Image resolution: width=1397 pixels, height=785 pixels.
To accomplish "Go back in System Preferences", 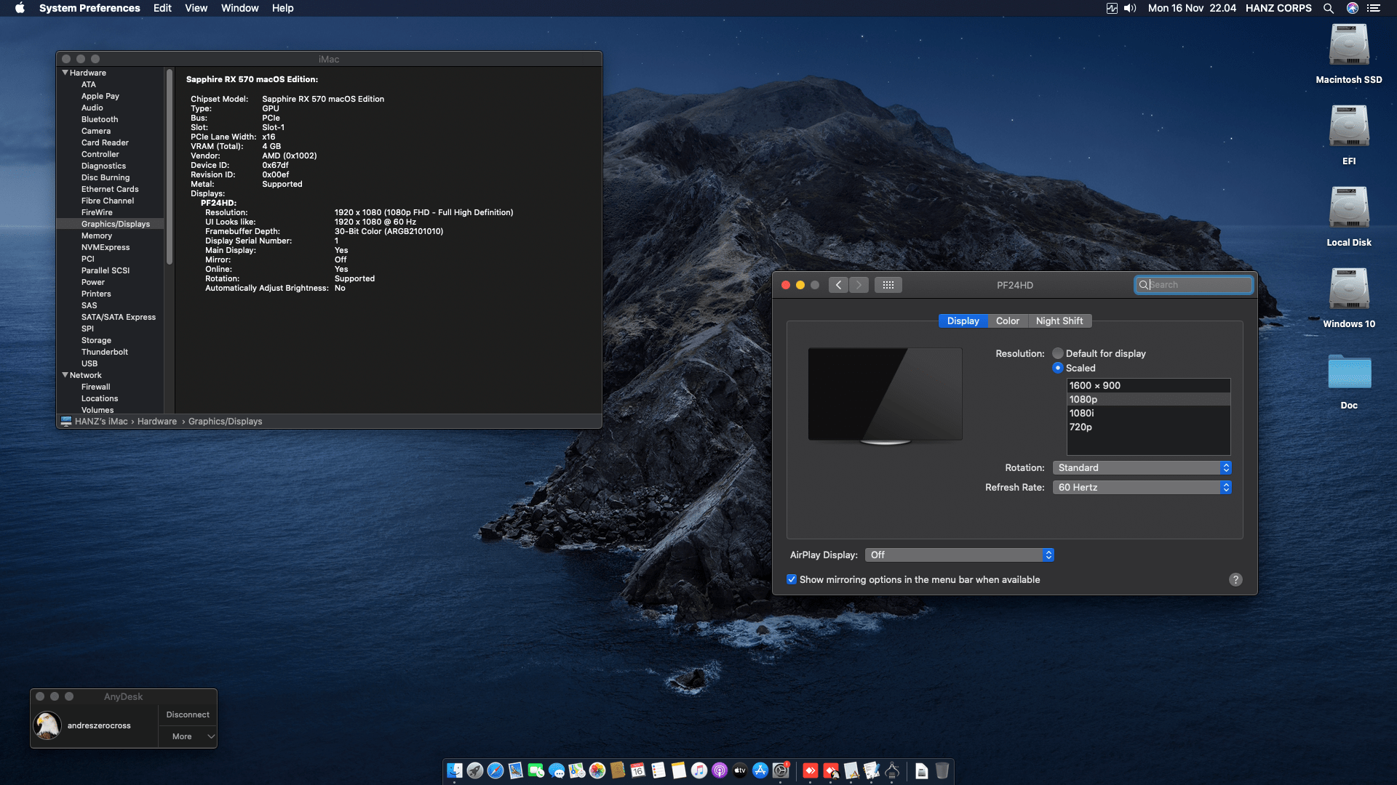I will 838,285.
